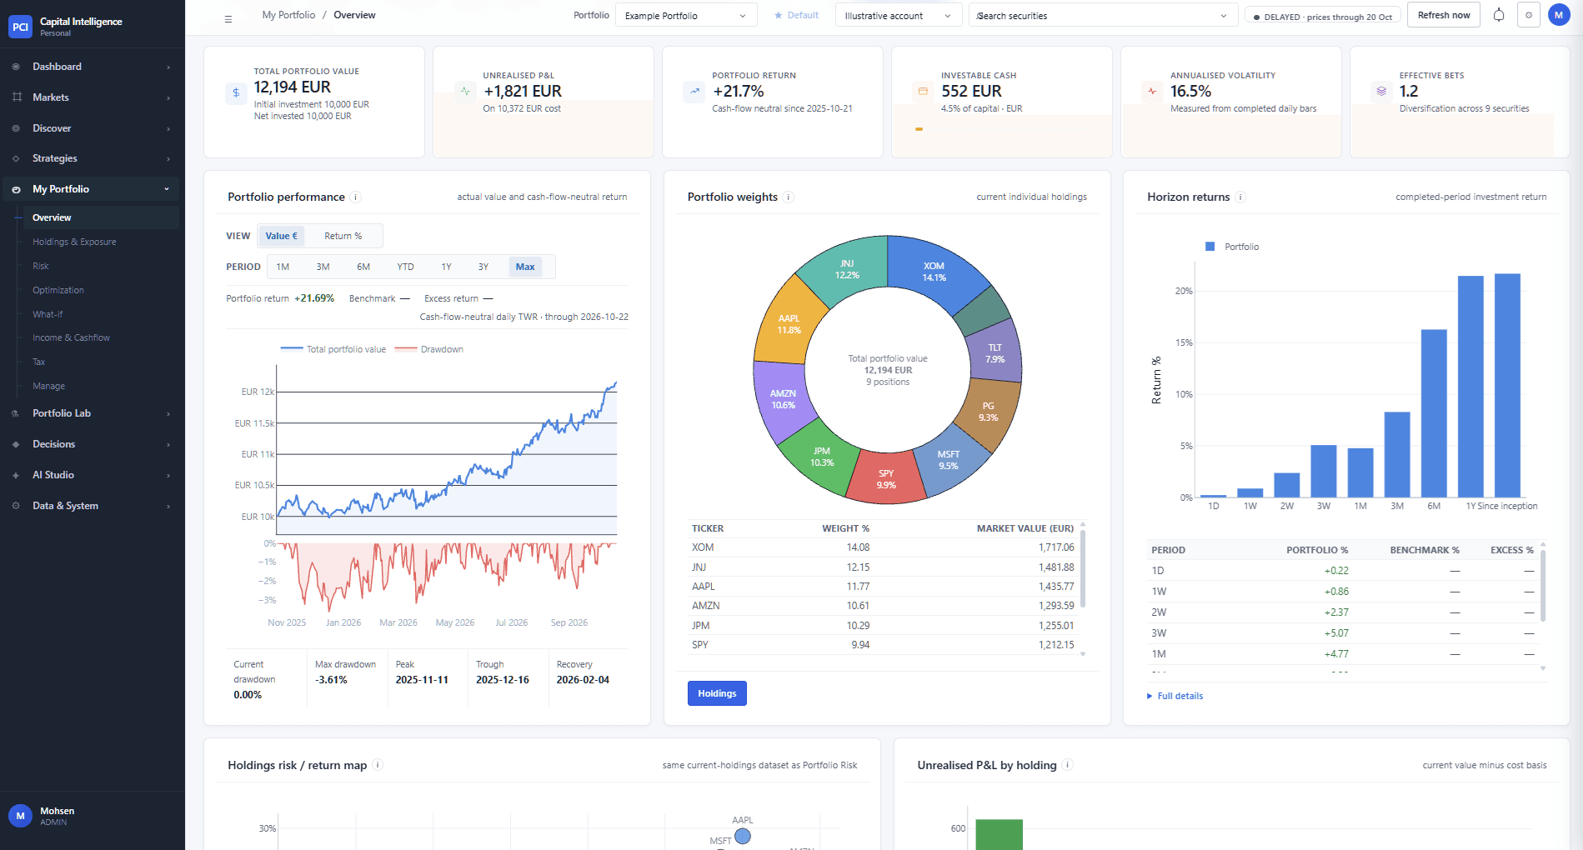The image size is (1583, 850).
Task: Click the dollar icon on Total Portfolio Value card
Action: [236, 93]
